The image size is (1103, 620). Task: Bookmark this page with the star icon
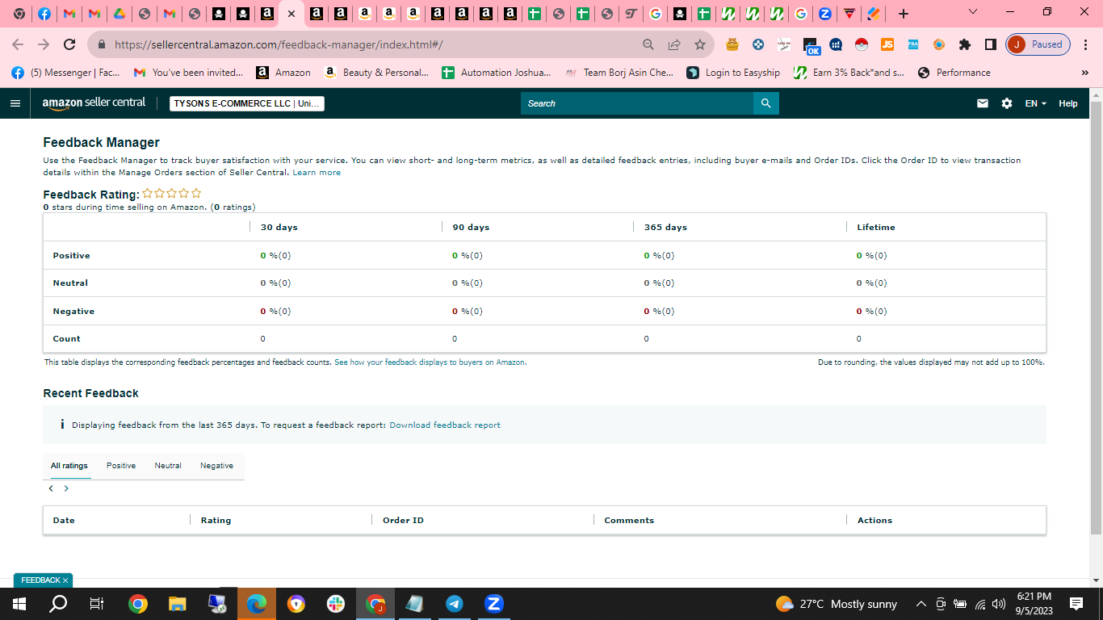(x=700, y=44)
